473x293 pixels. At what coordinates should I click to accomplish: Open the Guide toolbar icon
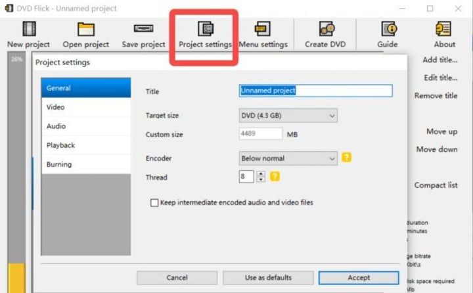(389, 29)
